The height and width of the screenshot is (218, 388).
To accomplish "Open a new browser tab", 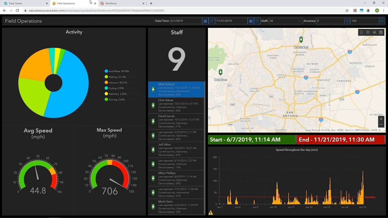I will pyautogui.click(x=151, y=3).
